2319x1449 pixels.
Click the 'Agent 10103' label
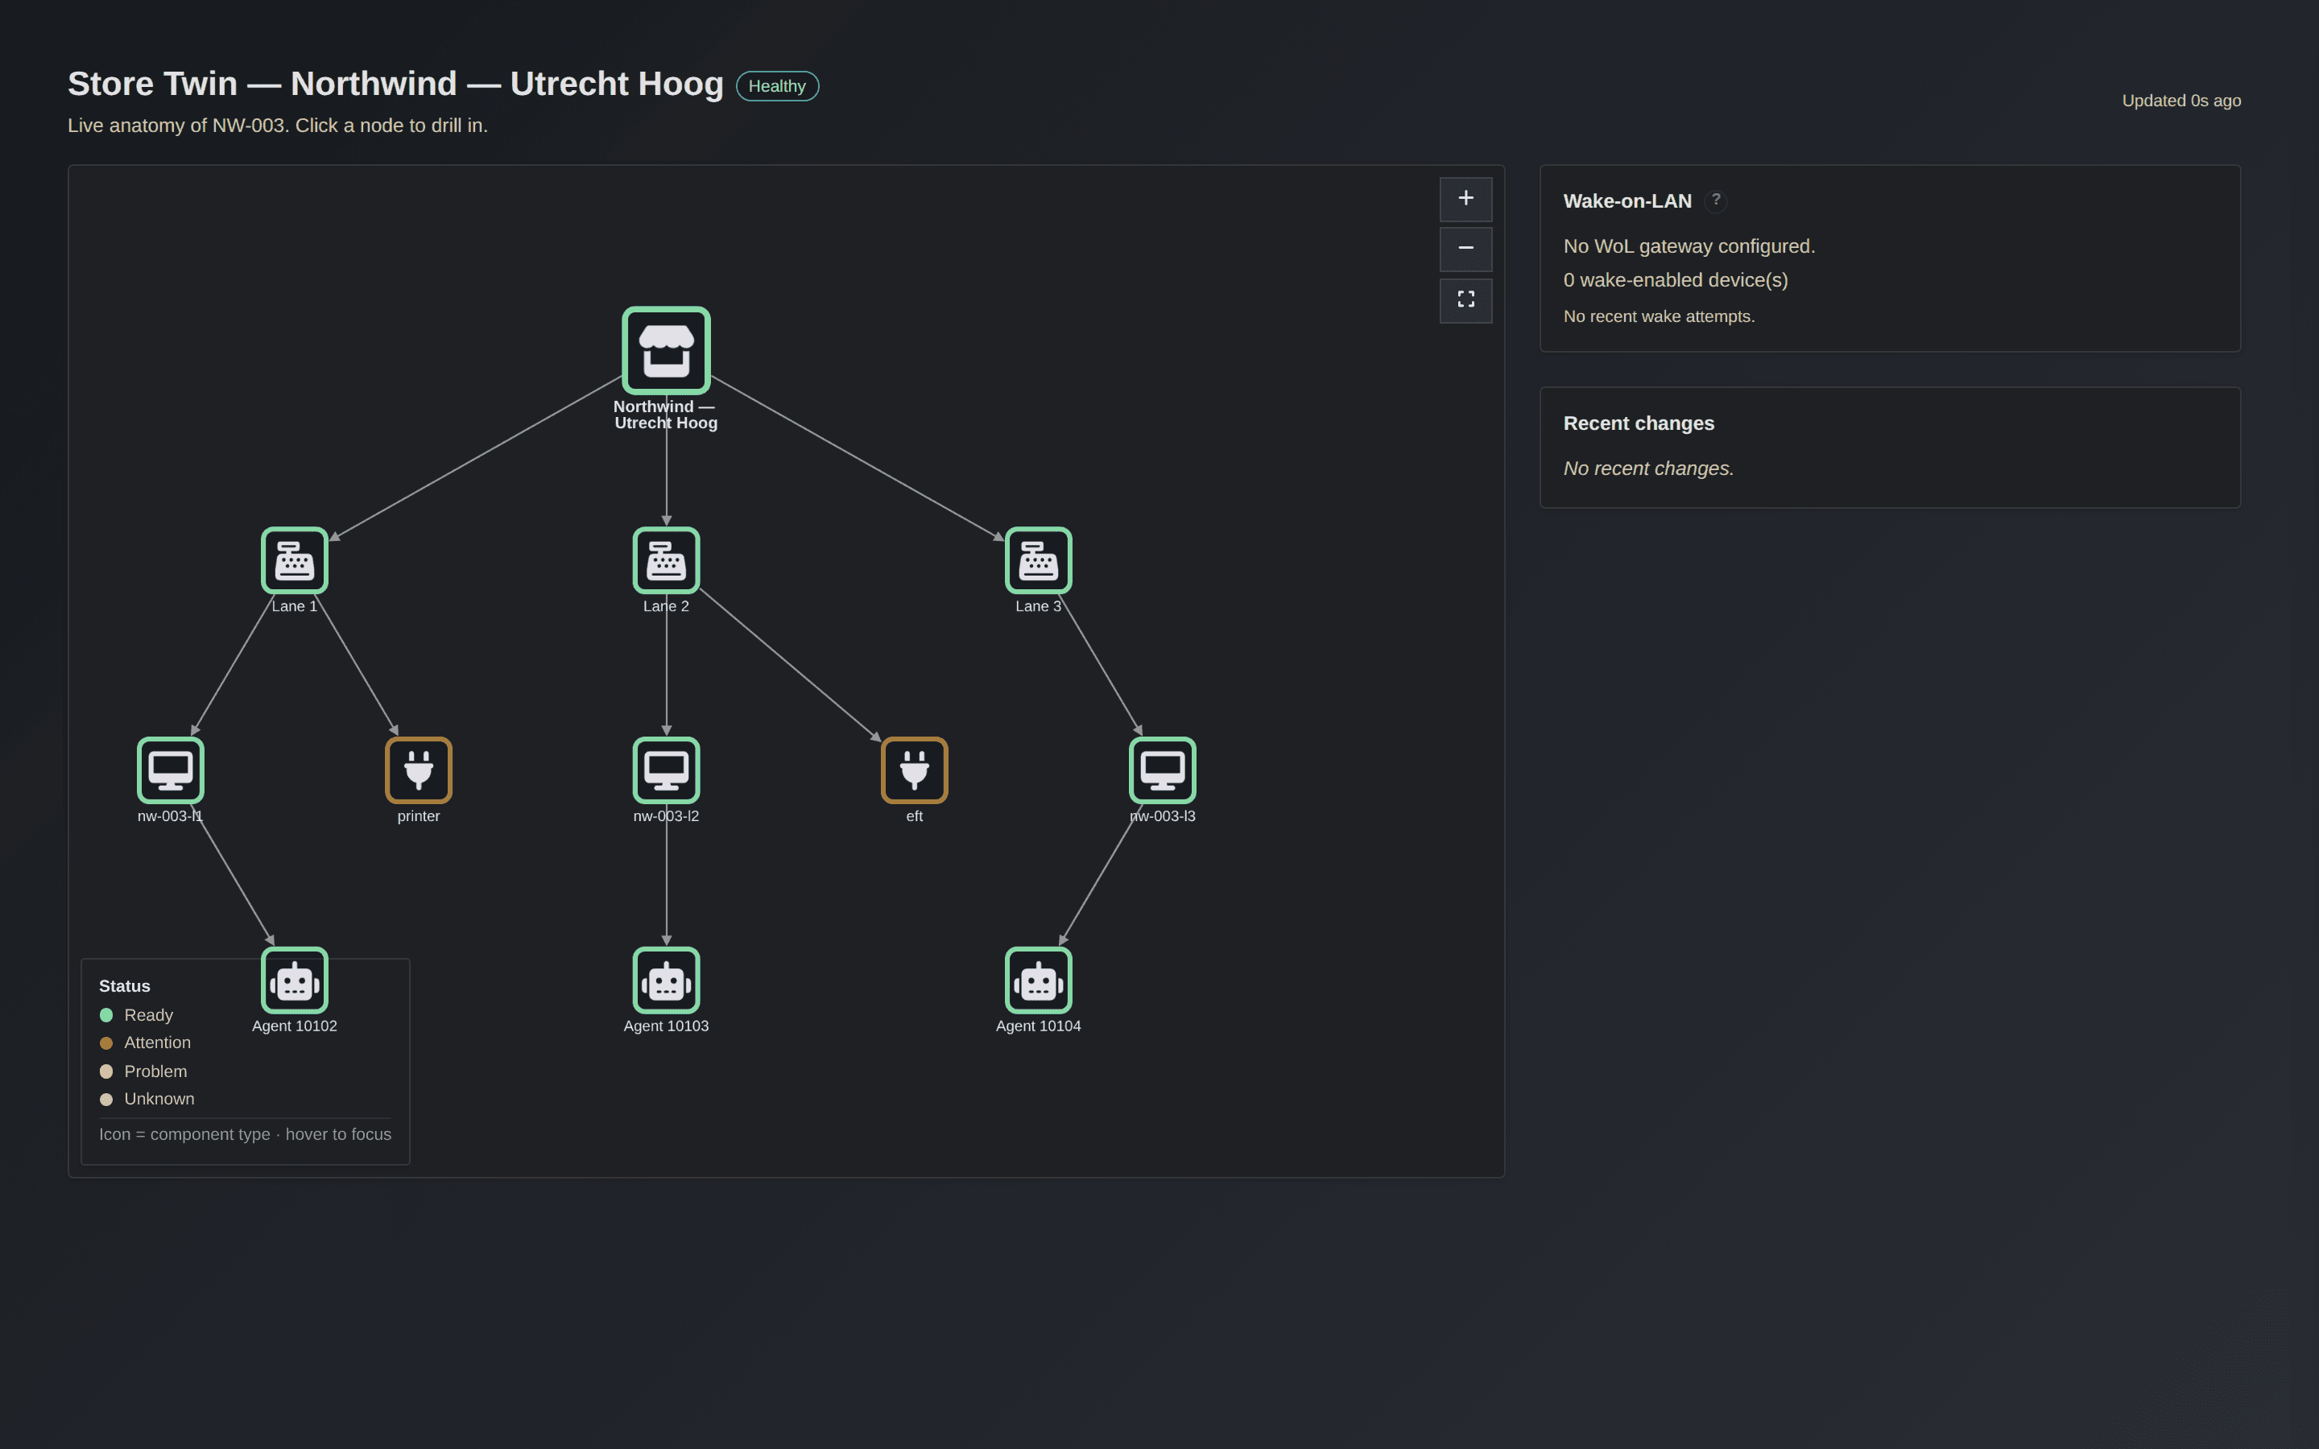666,1026
